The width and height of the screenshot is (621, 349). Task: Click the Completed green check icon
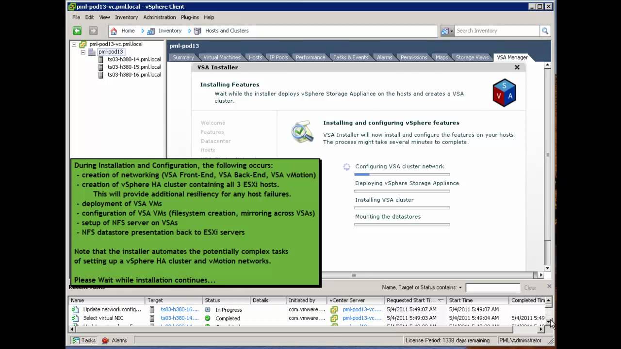coord(208,318)
